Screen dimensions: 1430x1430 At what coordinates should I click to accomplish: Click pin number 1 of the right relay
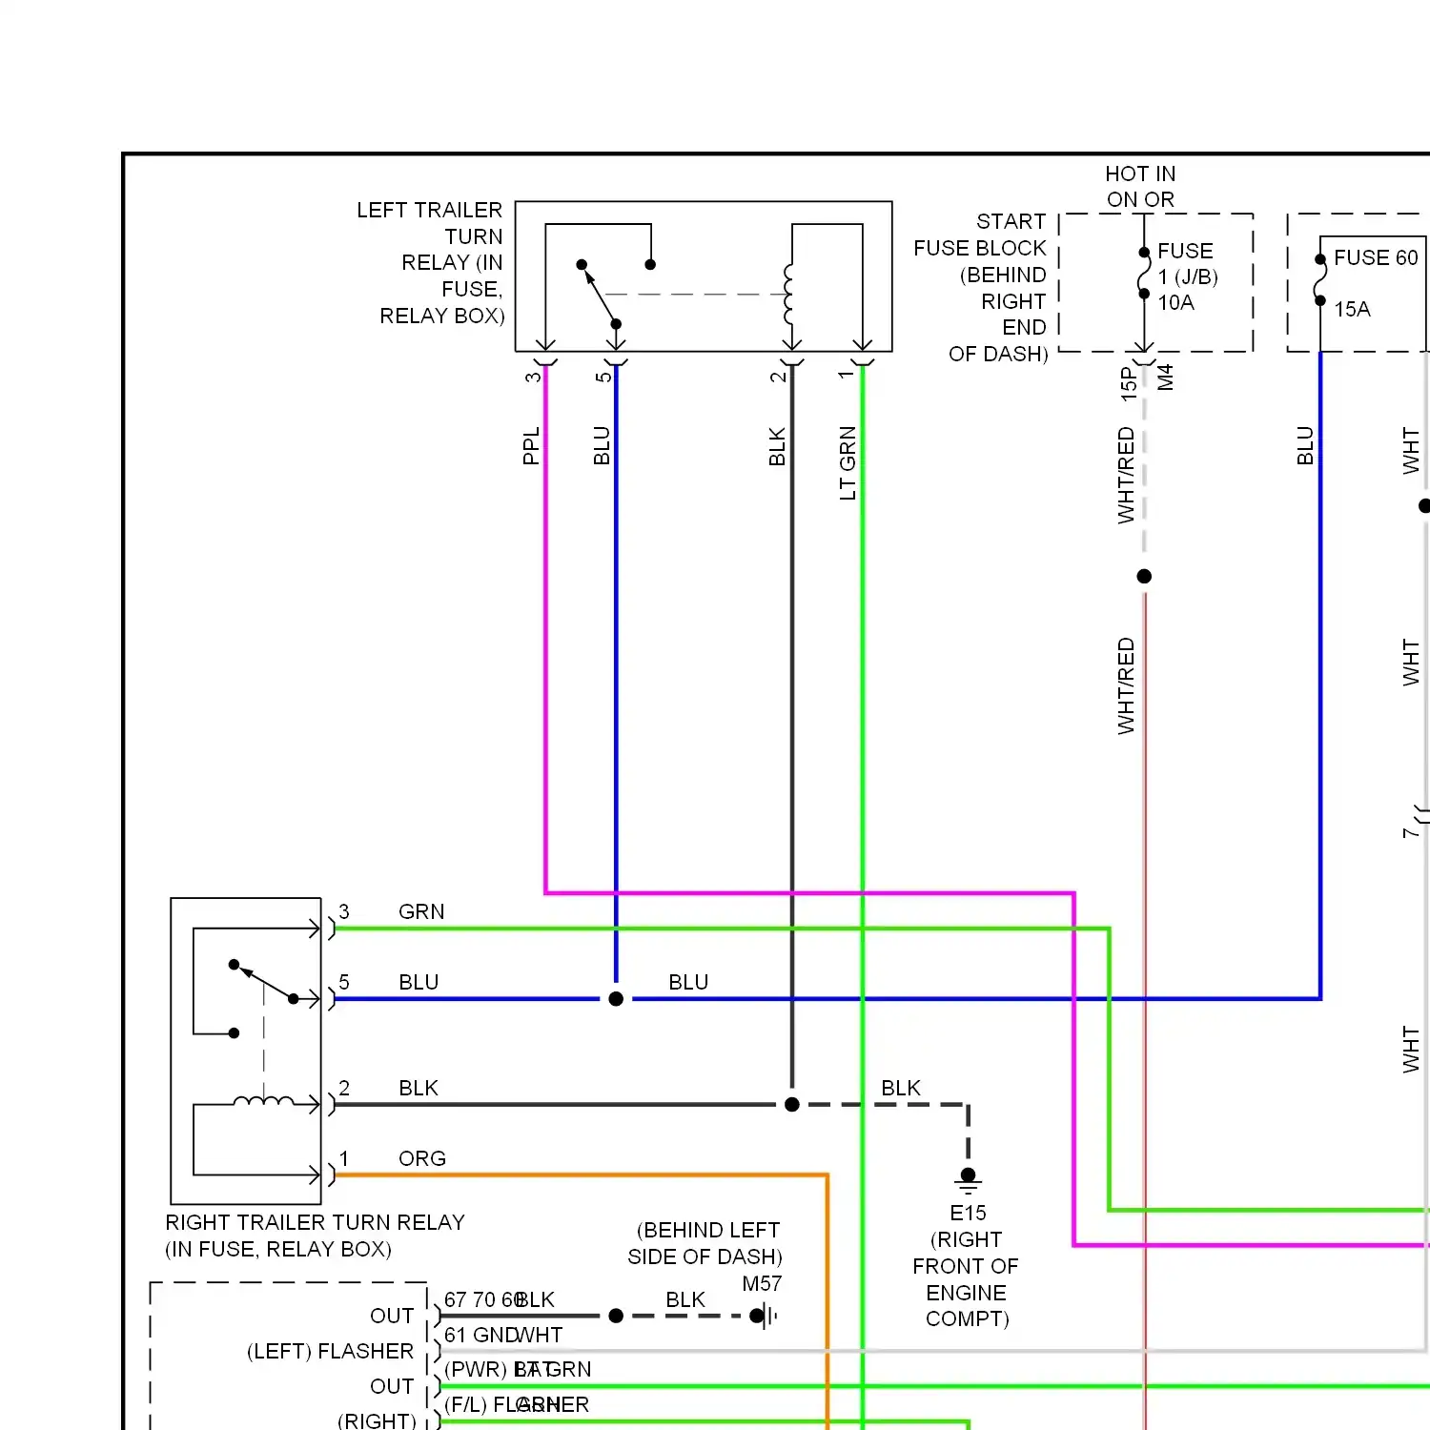(x=344, y=1158)
